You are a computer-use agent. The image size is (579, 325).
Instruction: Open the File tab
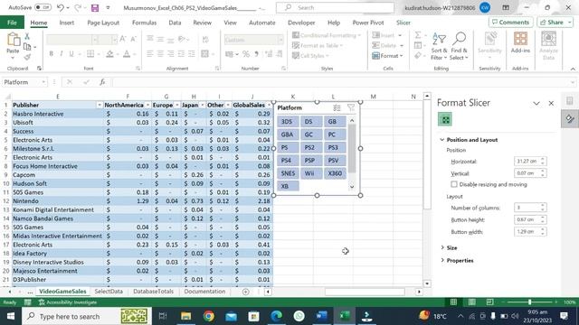pos(12,23)
